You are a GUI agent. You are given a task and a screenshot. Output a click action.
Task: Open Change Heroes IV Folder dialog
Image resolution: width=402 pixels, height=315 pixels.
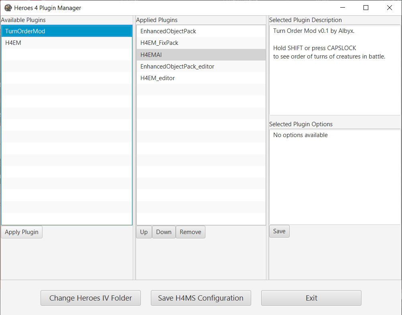(91, 298)
